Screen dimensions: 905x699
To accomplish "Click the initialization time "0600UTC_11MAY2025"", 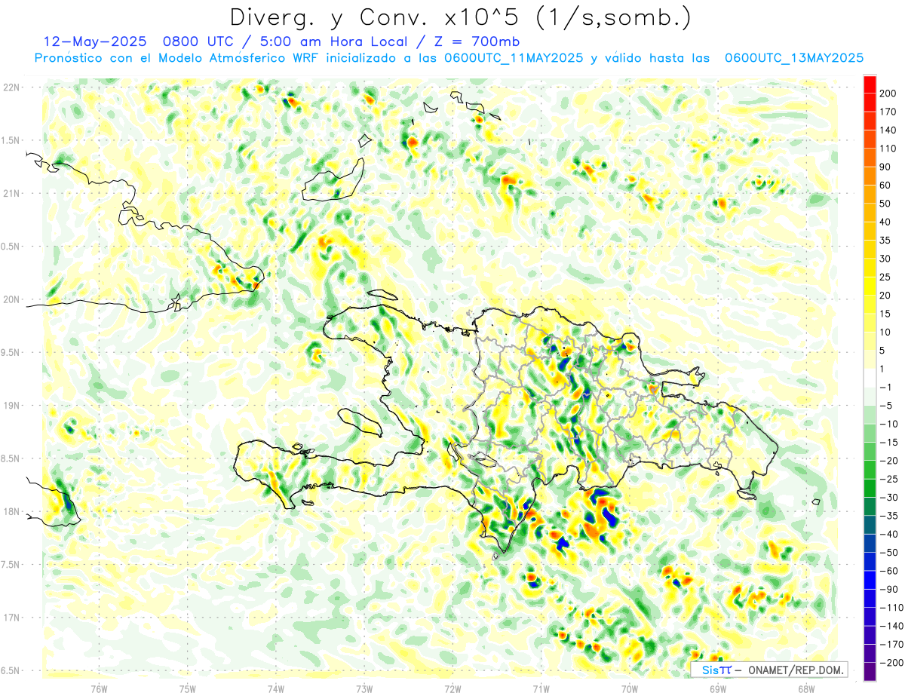I will pyautogui.click(x=514, y=58).
